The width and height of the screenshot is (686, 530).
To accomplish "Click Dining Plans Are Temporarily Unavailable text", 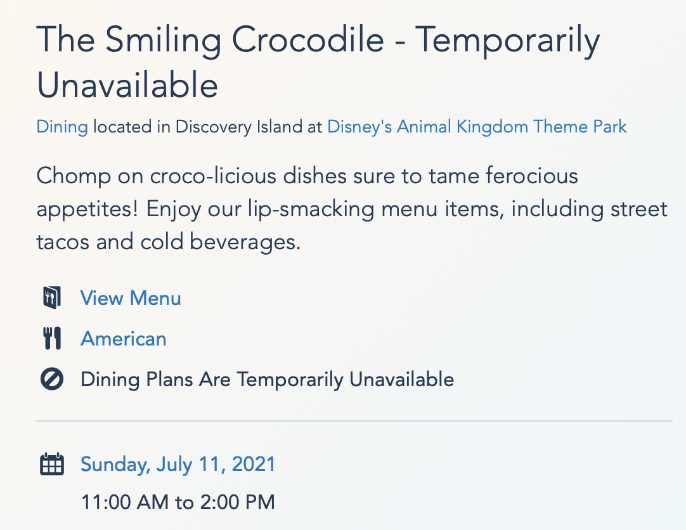I will coord(268,379).
